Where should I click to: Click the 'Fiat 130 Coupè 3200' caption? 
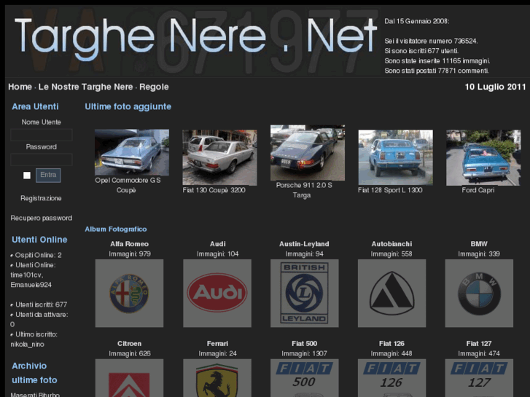tap(214, 190)
